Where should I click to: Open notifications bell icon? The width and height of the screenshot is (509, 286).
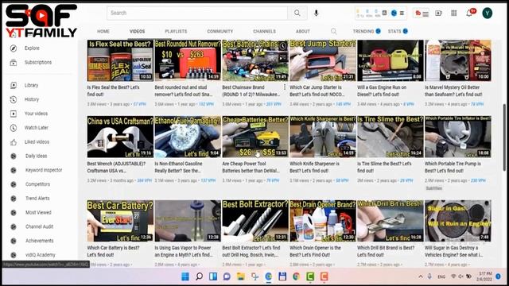[x=469, y=13]
